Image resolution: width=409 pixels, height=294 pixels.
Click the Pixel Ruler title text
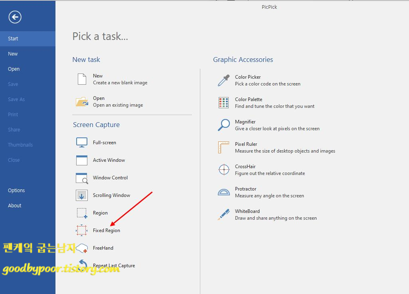pos(246,144)
